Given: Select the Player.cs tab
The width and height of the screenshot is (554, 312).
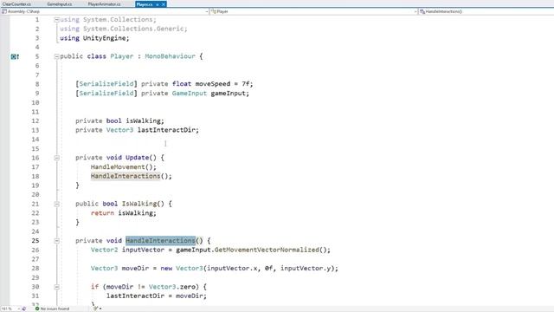Looking at the screenshot, I should pyautogui.click(x=145, y=4).
